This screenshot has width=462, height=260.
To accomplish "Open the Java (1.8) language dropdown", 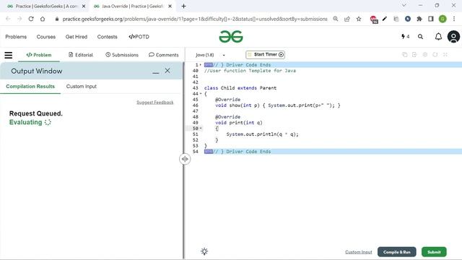I will pos(210,55).
